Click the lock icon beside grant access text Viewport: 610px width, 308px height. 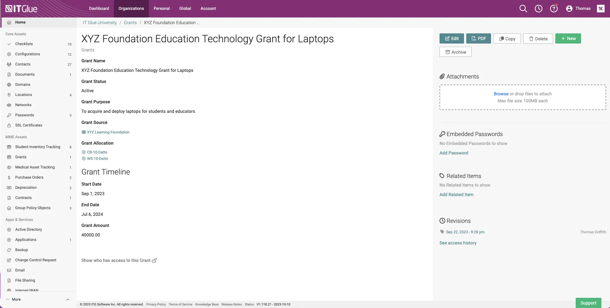point(155,260)
